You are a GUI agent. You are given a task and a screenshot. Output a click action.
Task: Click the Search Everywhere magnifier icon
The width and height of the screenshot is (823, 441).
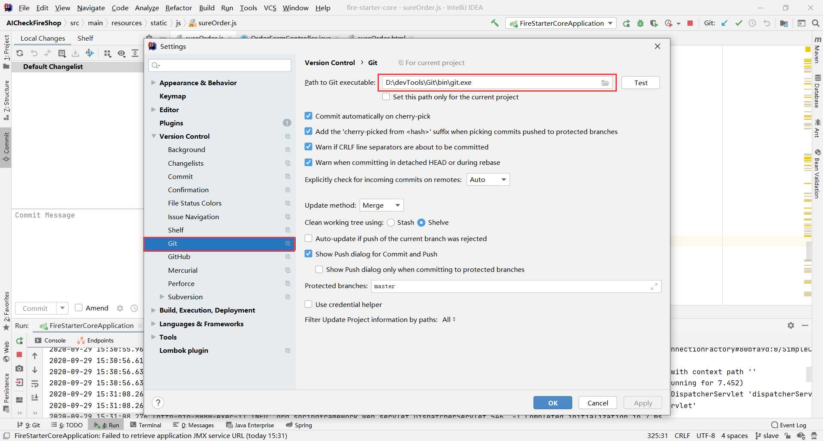(x=815, y=23)
